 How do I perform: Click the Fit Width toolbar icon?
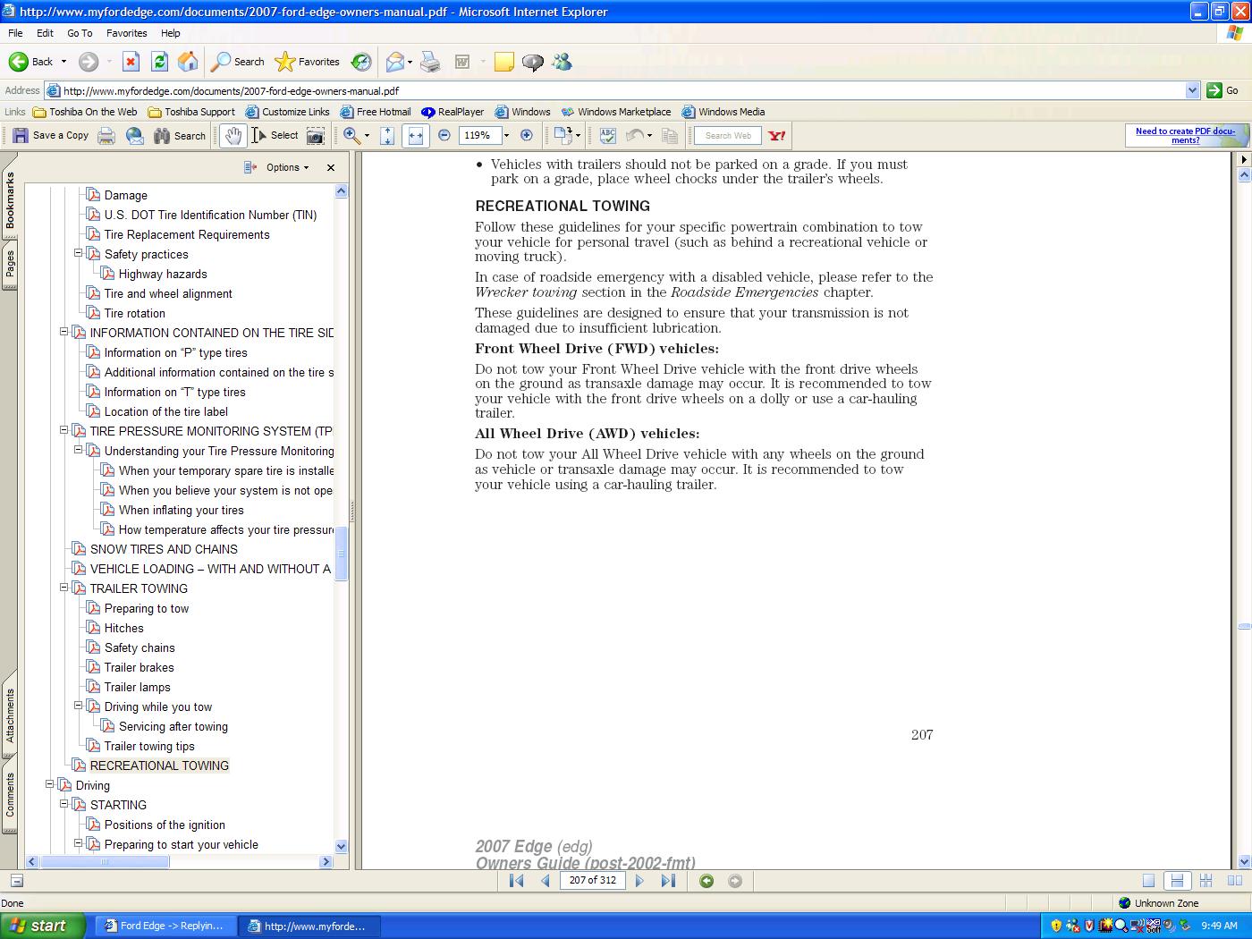(415, 136)
